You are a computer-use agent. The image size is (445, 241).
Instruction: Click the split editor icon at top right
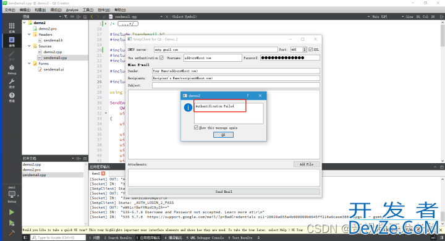pos(441,17)
